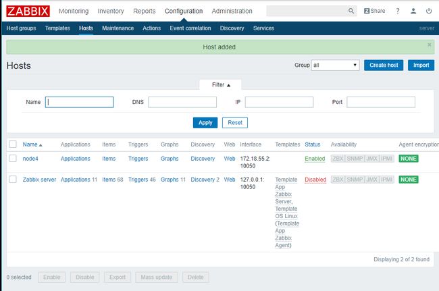Click the SNMP badge for Zabbix server

point(355,180)
